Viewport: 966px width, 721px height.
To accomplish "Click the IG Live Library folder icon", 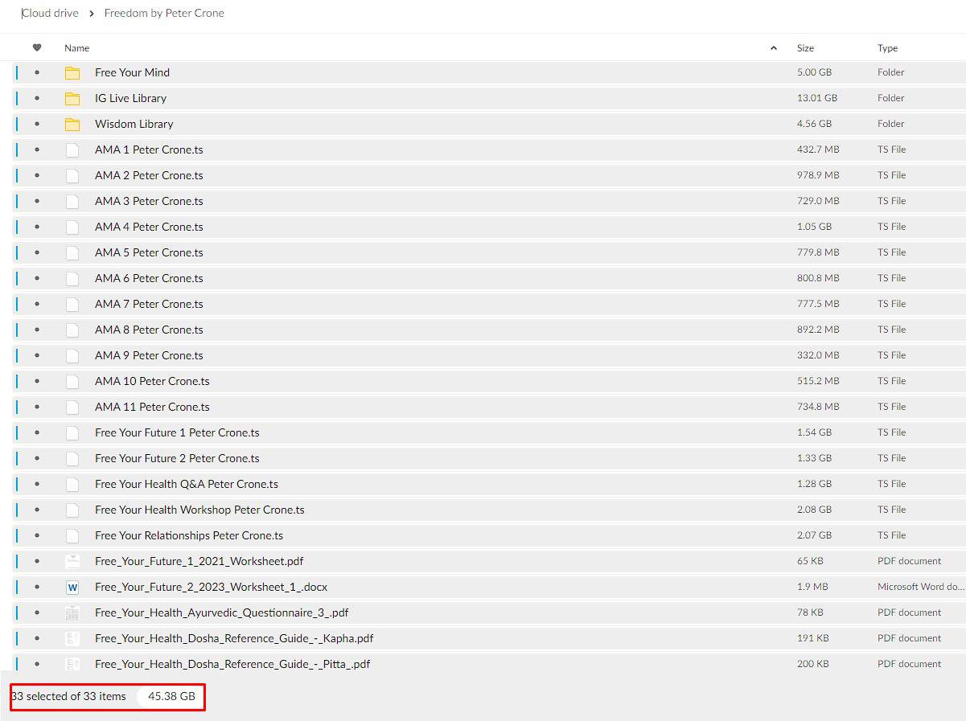I will [72, 98].
